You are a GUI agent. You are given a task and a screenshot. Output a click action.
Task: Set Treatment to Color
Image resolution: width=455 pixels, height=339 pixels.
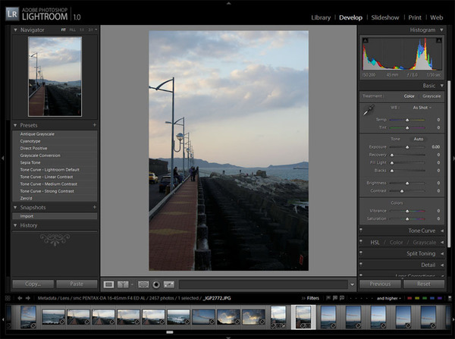coord(409,96)
